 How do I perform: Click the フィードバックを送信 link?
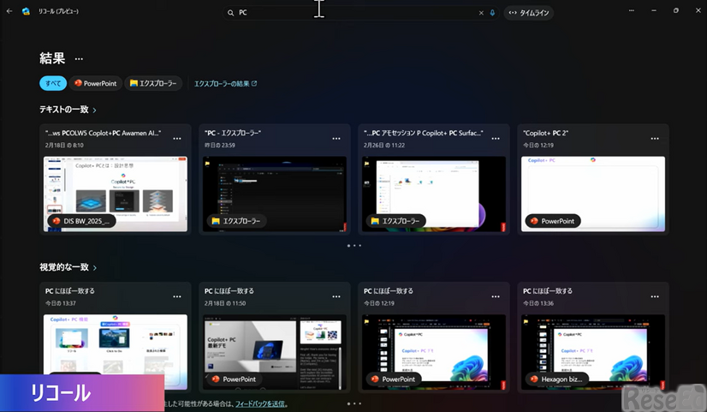click(260, 403)
